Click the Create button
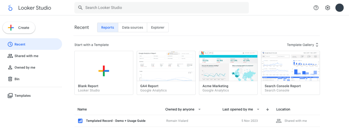 [19, 28]
